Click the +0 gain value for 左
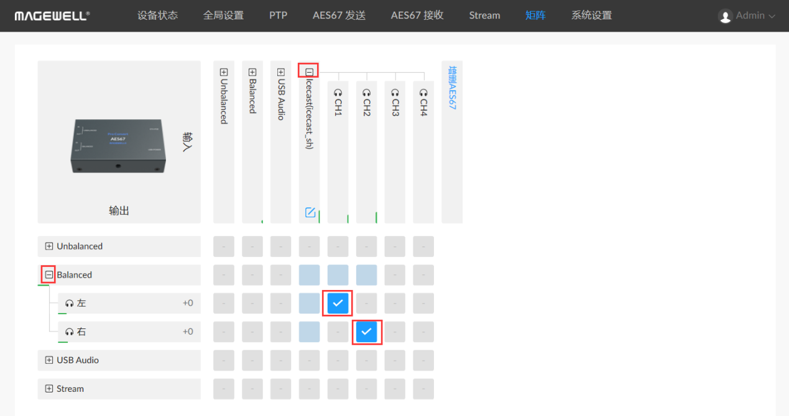Screen dimensions: 789x416 coord(188,304)
